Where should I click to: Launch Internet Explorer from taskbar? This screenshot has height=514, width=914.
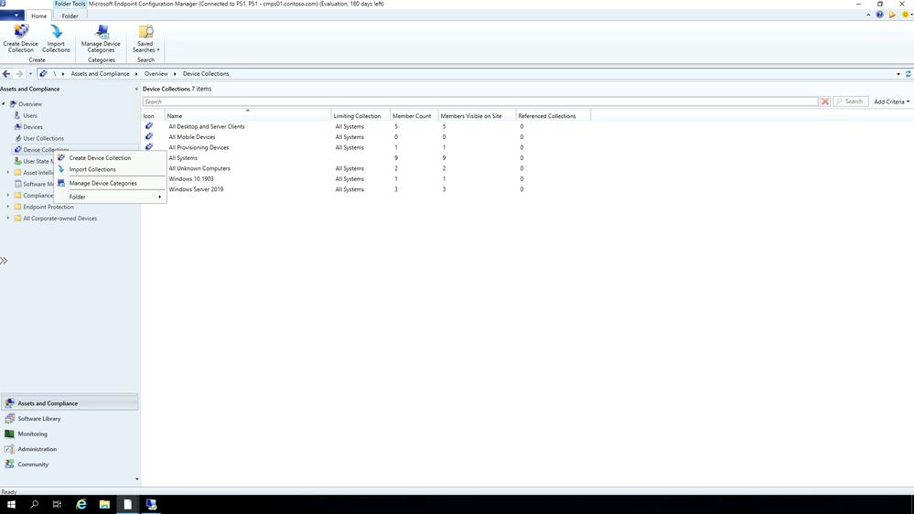81,505
